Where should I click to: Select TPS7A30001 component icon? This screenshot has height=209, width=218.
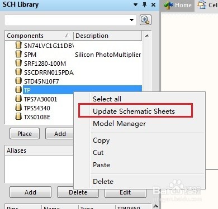18,99
